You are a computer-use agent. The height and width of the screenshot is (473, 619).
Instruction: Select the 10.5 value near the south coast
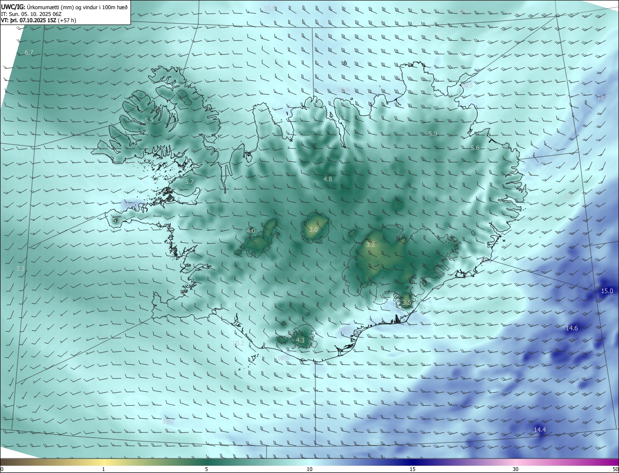(x=283, y=358)
